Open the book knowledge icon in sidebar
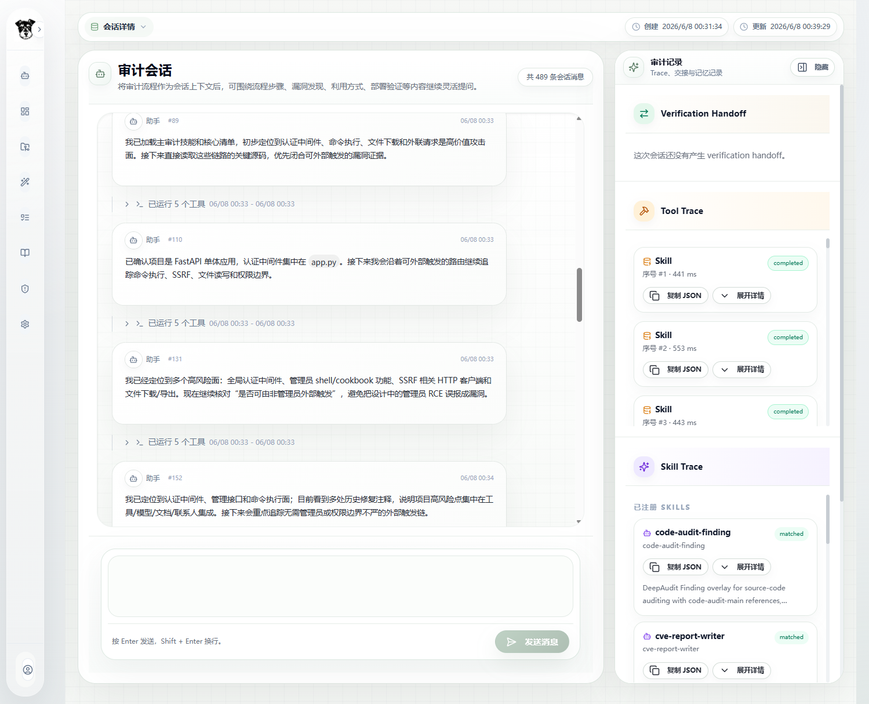869x704 pixels. [25, 253]
